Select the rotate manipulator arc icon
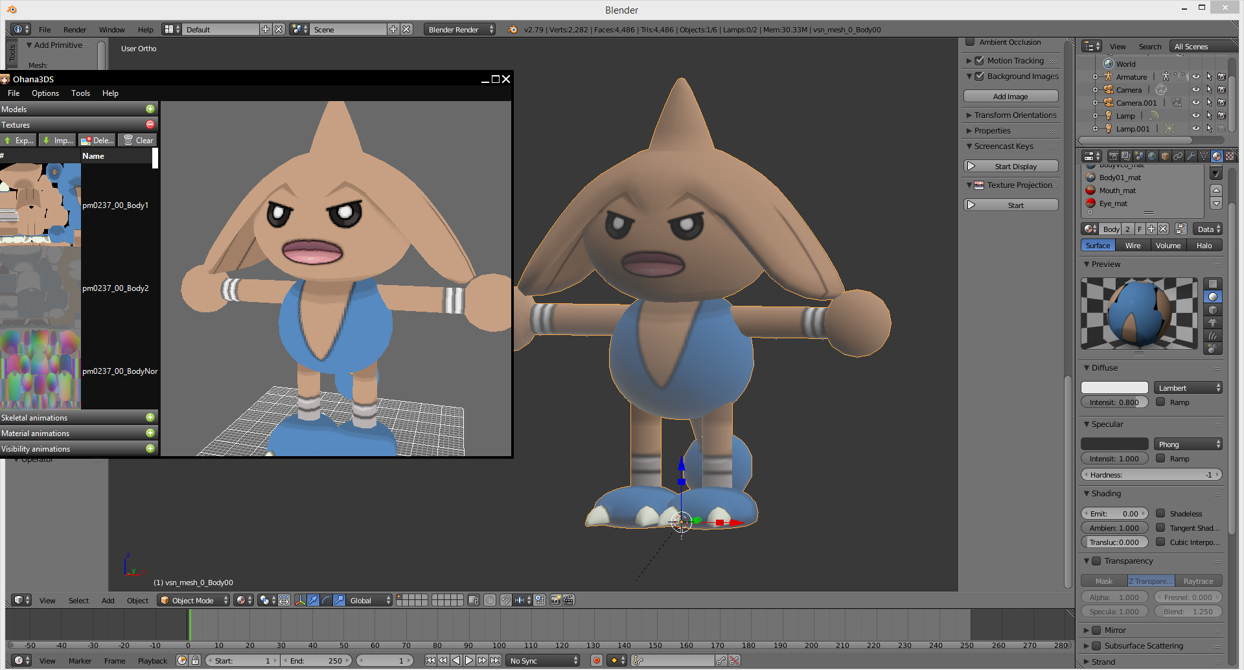Screen dimensions: 1244x670 [x=326, y=600]
